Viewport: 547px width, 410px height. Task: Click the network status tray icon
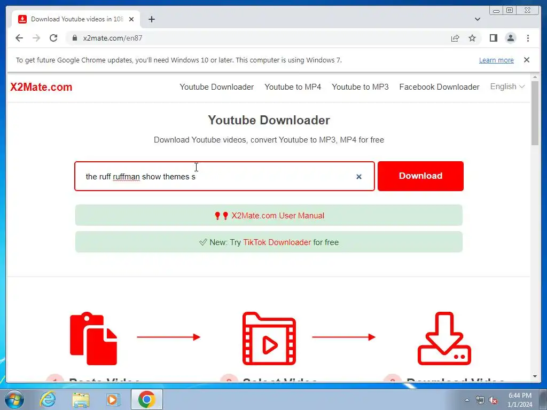[x=480, y=400]
